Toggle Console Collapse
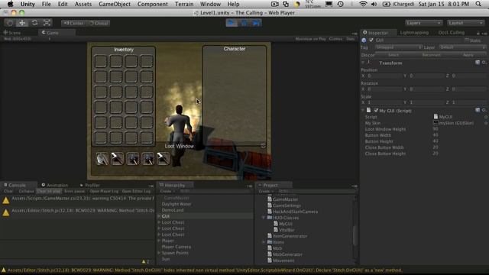The image size is (489, 275). tap(26, 191)
